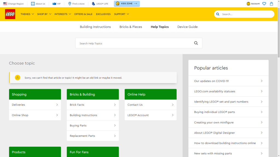Expand the Interests dropdown menu
This screenshot has width=280, height=157.
coord(63,14)
